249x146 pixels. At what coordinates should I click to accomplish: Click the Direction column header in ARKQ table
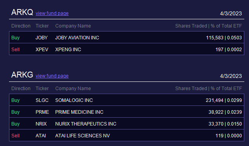[x=21, y=26]
